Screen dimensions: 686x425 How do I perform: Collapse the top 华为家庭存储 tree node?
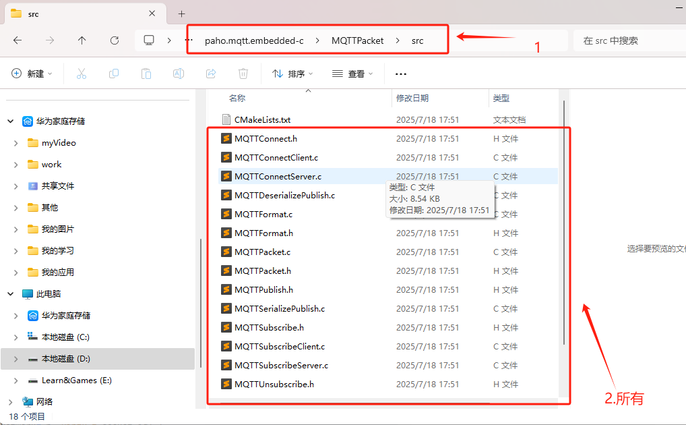pos(11,121)
